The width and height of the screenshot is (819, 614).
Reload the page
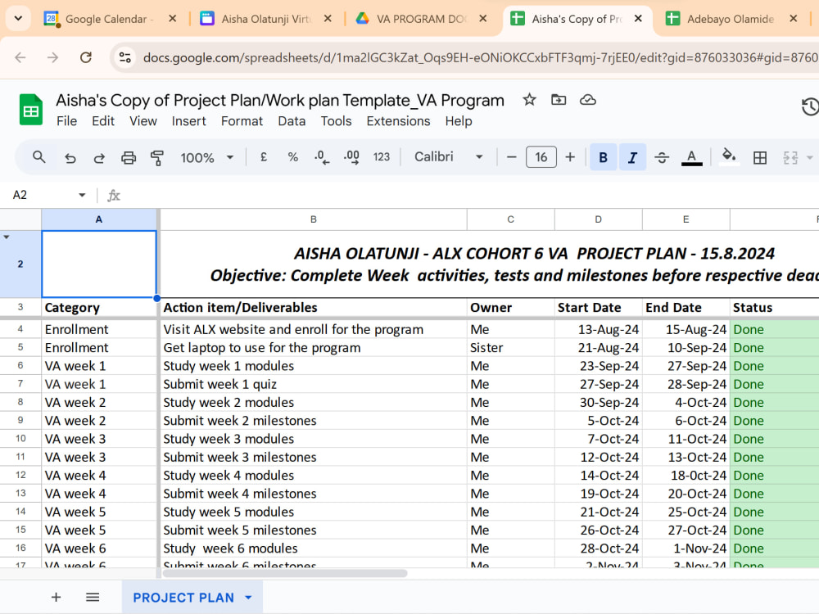[86, 57]
